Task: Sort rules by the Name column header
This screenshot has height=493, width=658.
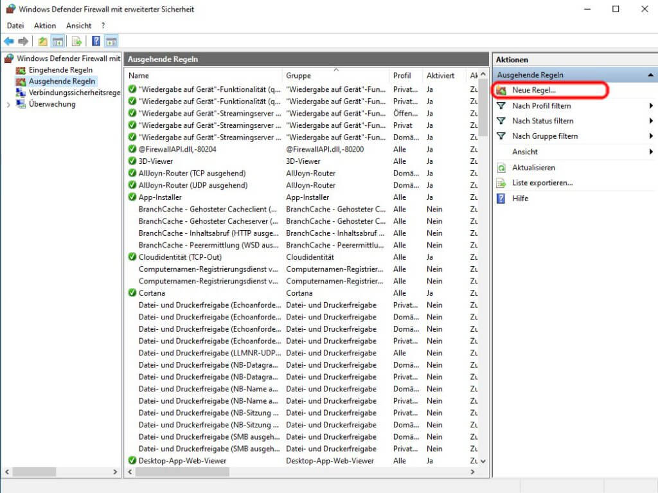Action: [x=204, y=76]
